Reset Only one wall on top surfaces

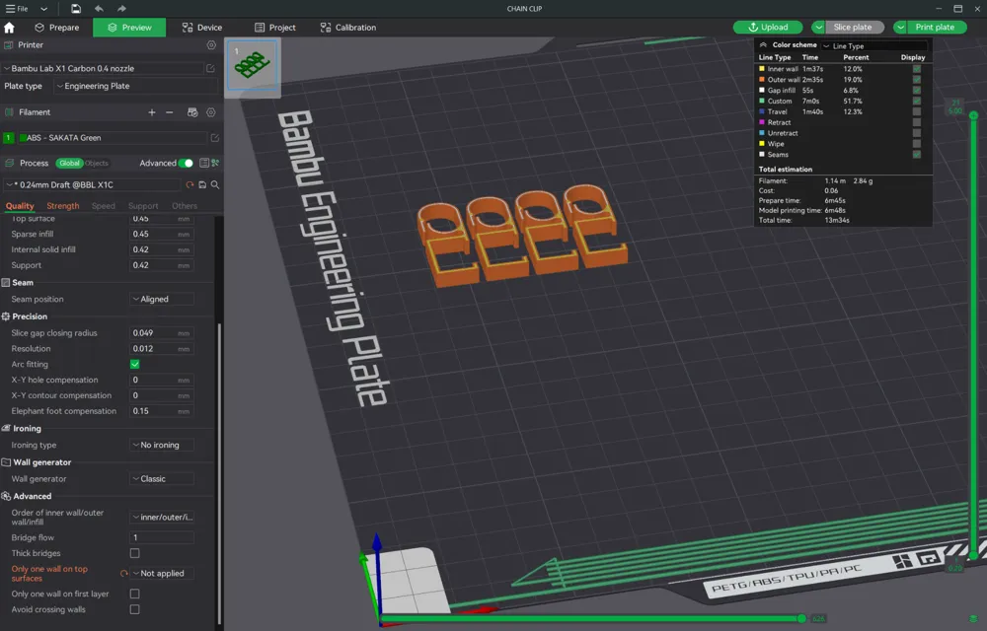click(x=124, y=573)
